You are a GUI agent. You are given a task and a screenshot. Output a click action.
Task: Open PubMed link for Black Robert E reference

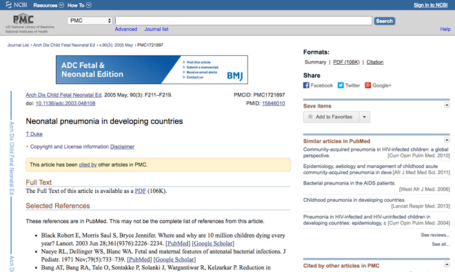178,243
